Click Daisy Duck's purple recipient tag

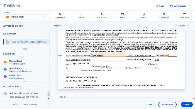(x=5, y=76)
